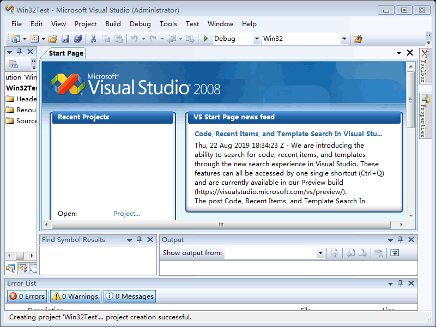436x327 pixels.
Task: Click the Start Page horizontal scrollbar
Action: coord(221,225)
